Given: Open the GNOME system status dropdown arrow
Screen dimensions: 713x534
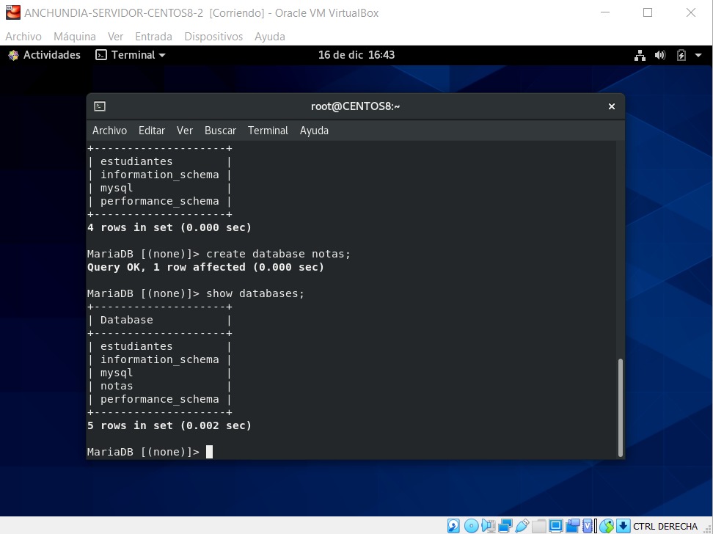Looking at the screenshot, I should tap(699, 54).
